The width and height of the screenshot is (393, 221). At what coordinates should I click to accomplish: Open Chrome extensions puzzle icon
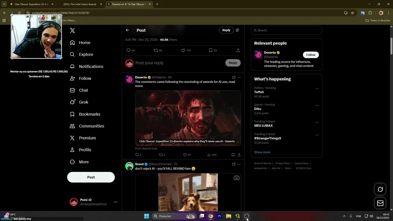370,13
